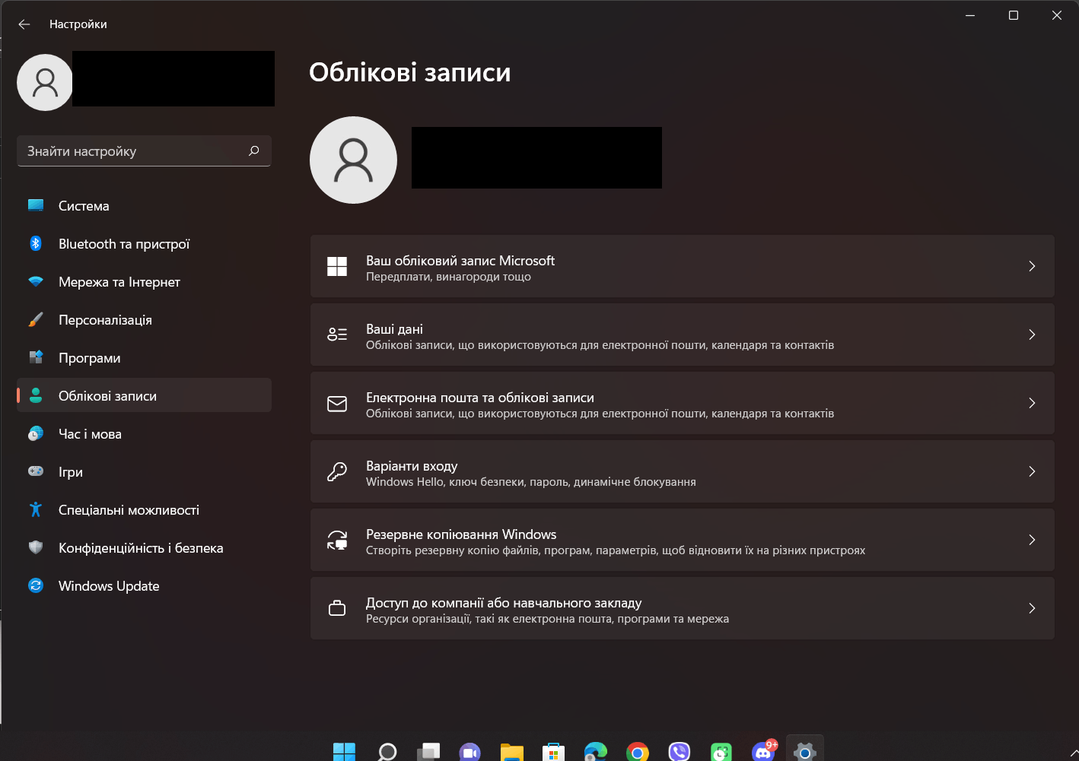Minimize the Настройки window
This screenshot has height=761, width=1079.
970,15
